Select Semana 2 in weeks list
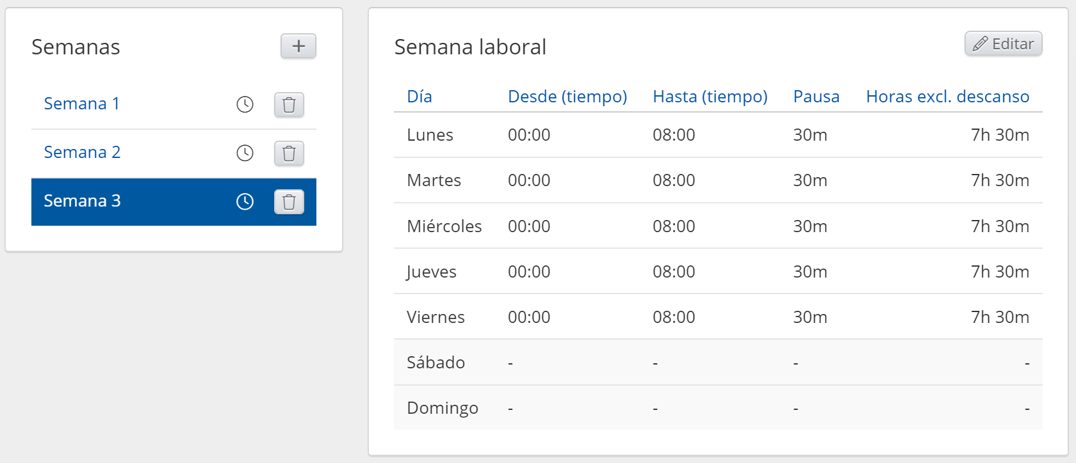 (82, 152)
